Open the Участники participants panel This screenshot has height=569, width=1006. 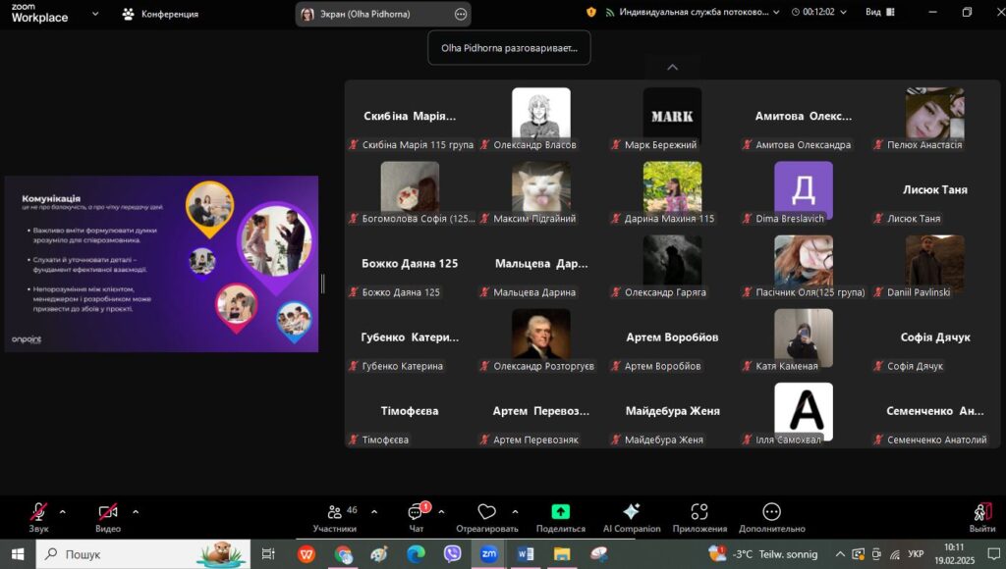click(335, 517)
